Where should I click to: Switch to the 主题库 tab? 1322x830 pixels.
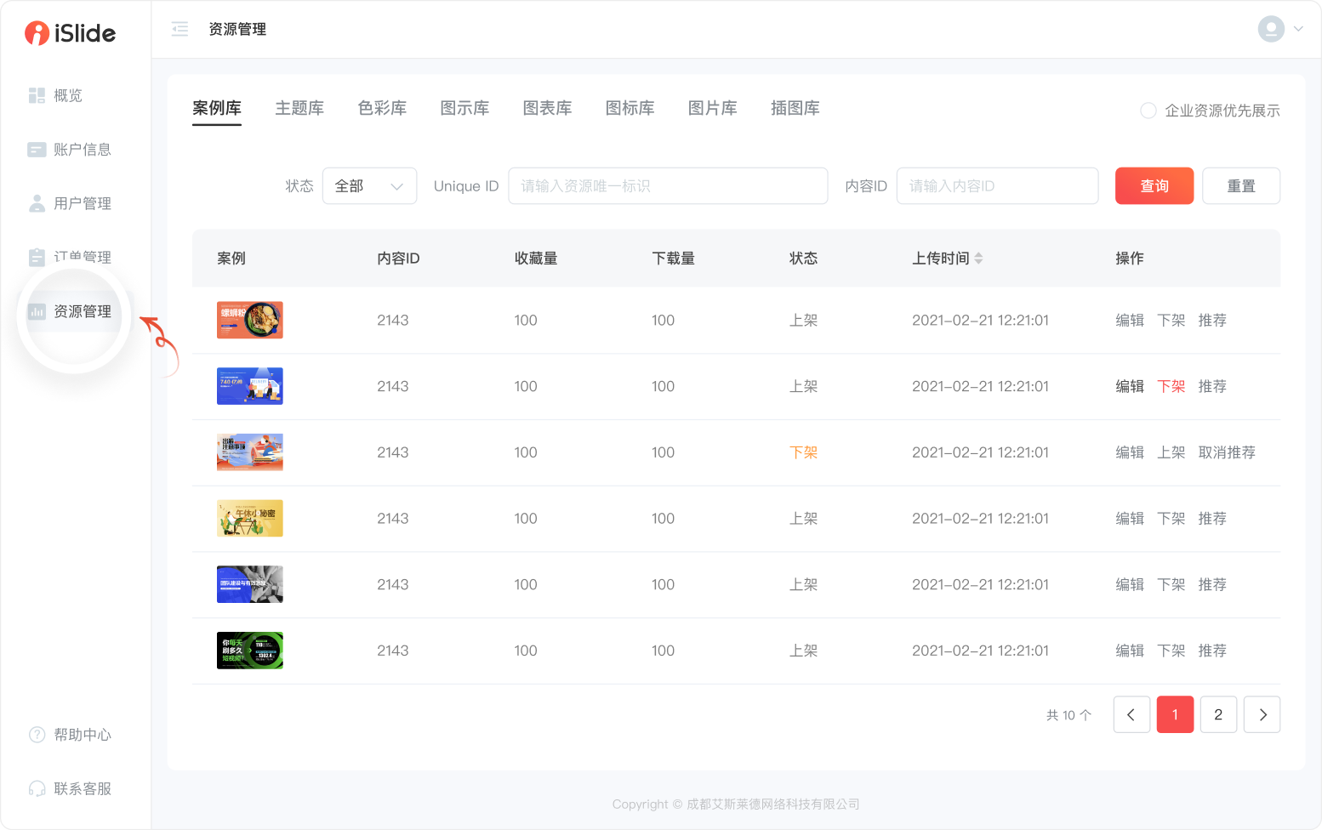299,108
